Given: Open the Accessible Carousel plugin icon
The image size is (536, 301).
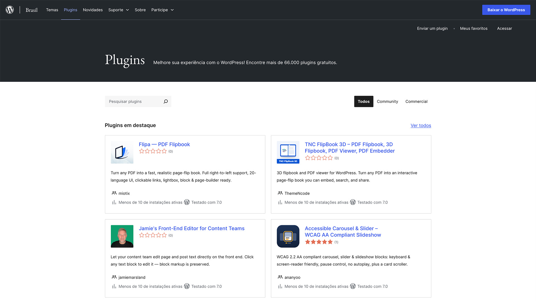Looking at the screenshot, I should [288, 236].
